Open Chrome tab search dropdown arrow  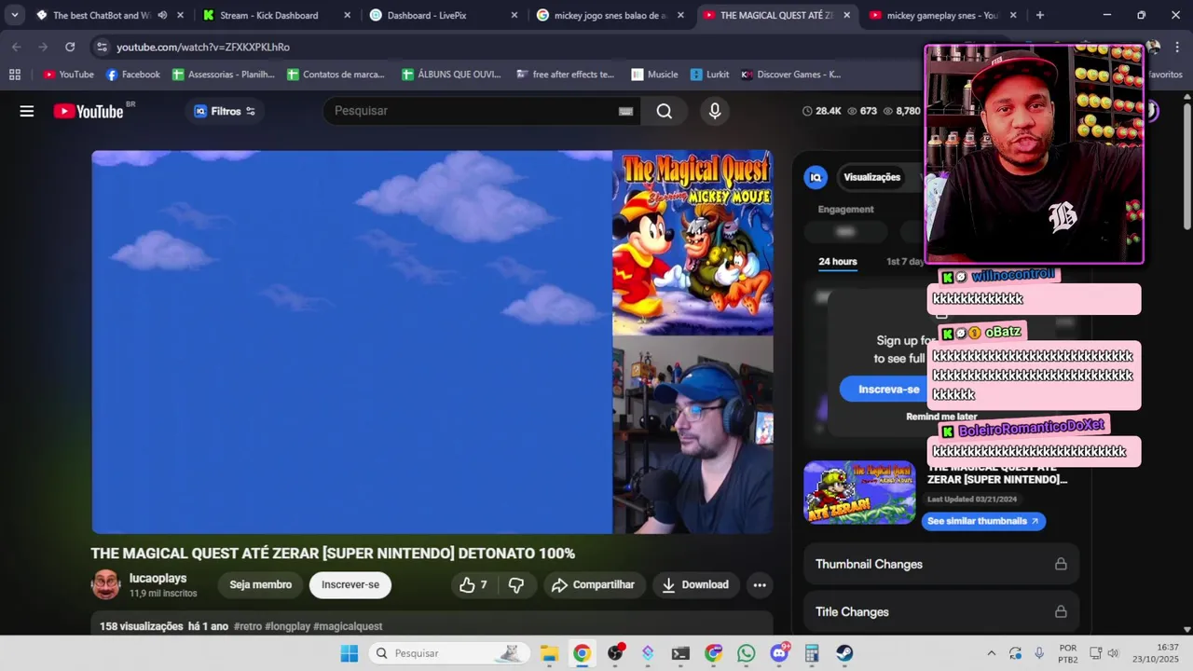click(14, 15)
